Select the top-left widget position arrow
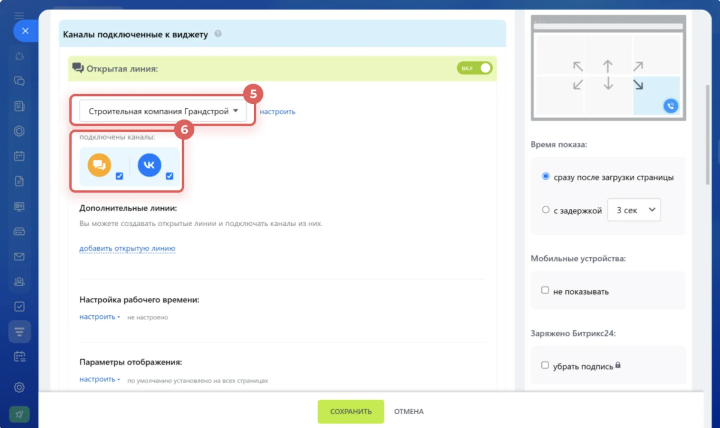The width and height of the screenshot is (720, 428). (578, 66)
